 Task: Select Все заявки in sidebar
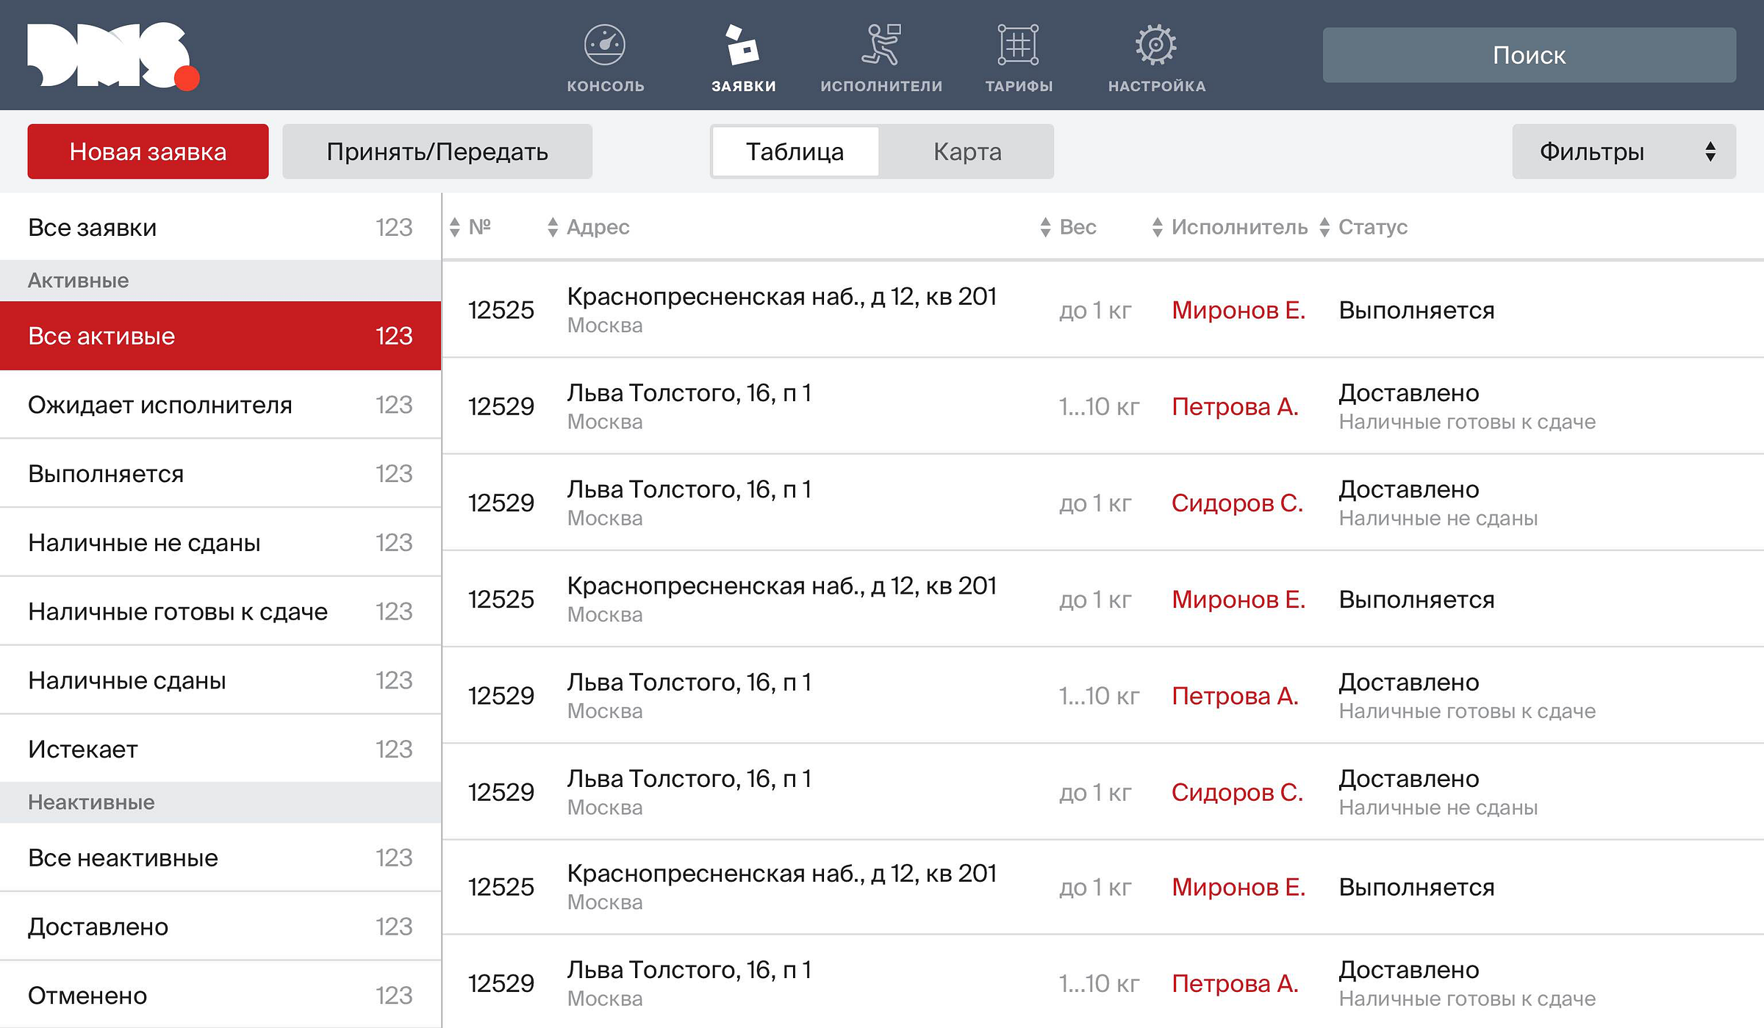pyautogui.click(x=220, y=228)
